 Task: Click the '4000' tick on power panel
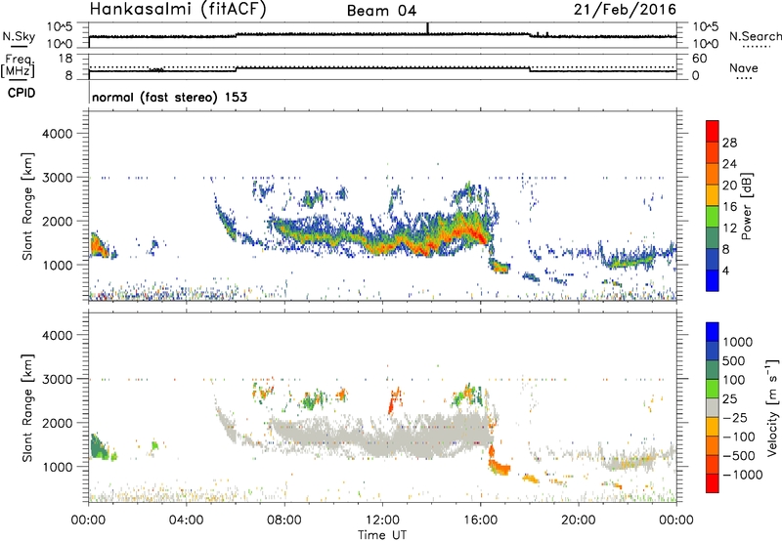tap(58, 134)
